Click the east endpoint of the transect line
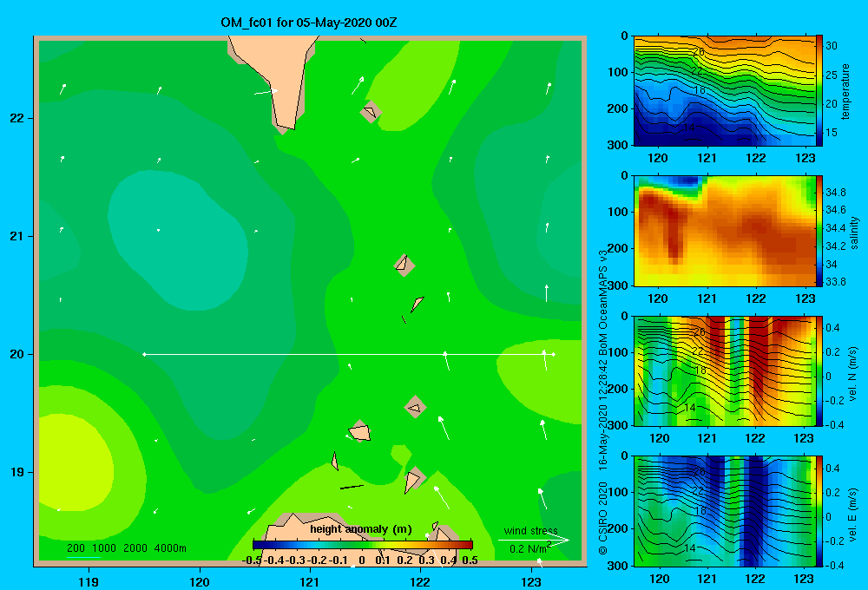Viewport: 868px width, 590px height. (x=554, y=354)
